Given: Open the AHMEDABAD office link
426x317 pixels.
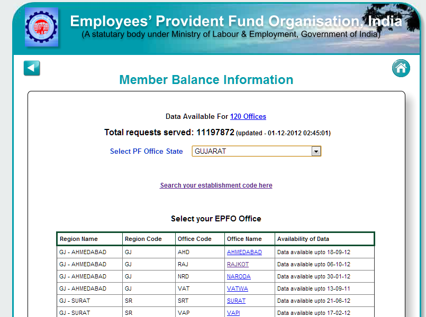Looking at the screenshot, I should [244, 252].
